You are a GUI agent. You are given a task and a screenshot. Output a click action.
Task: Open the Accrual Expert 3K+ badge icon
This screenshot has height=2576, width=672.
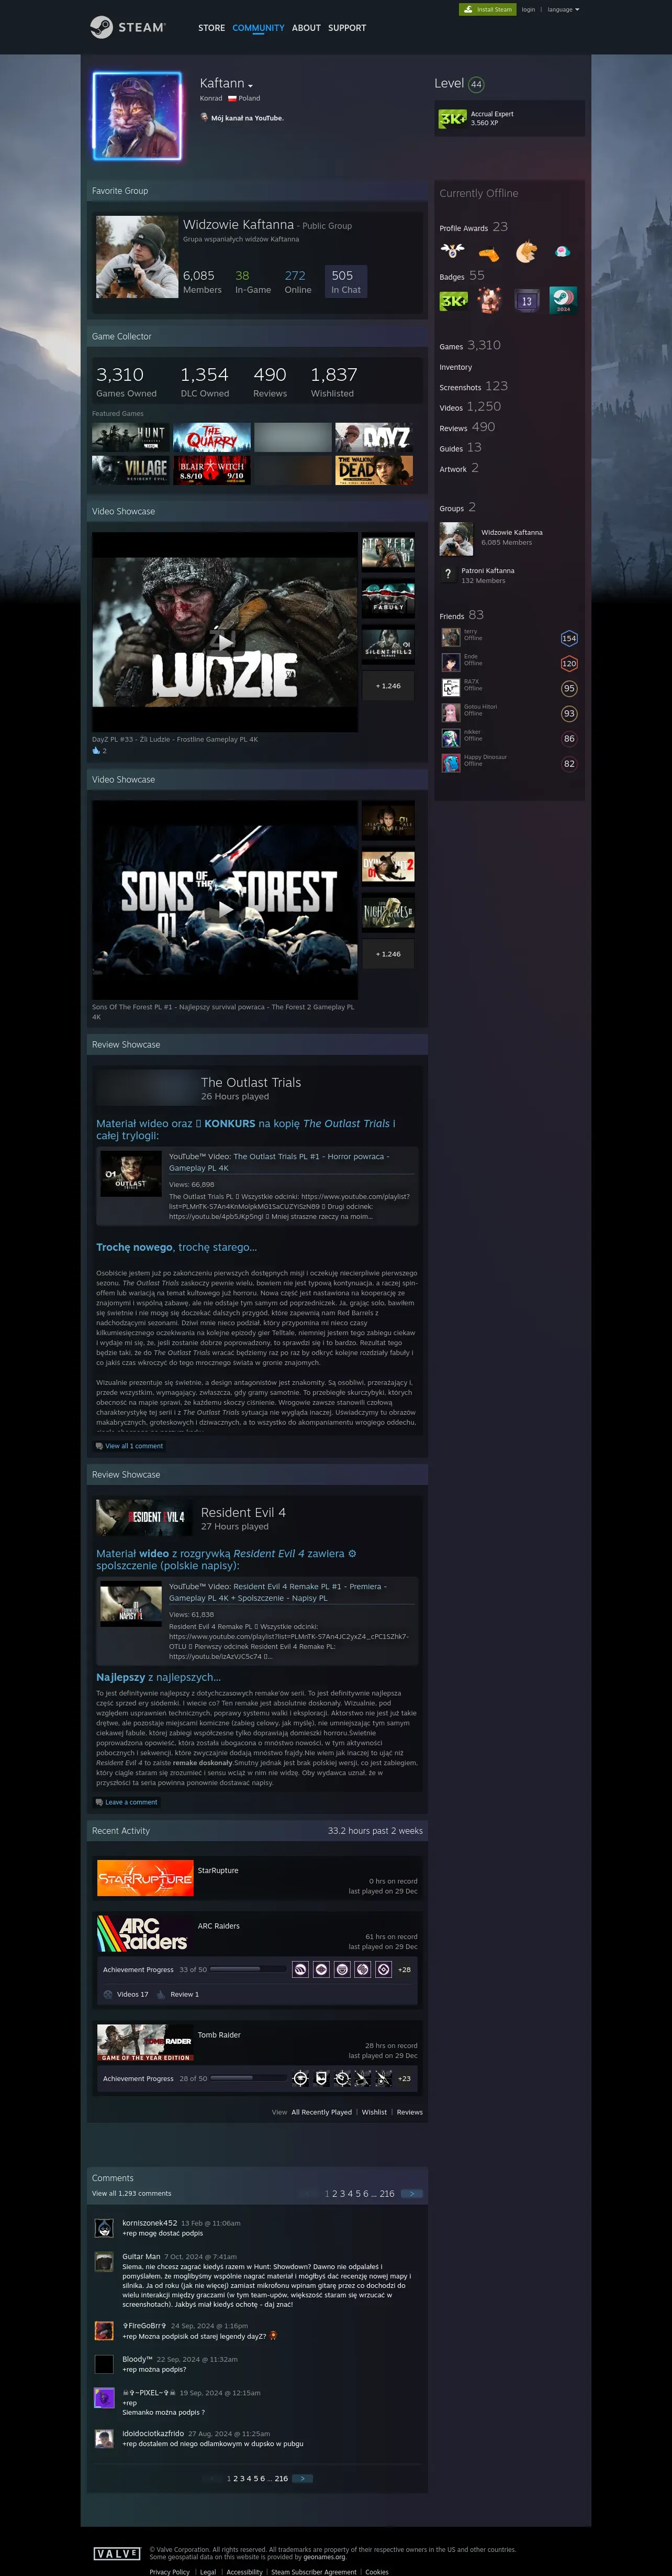pyautogui.click(x=452, y=118)
